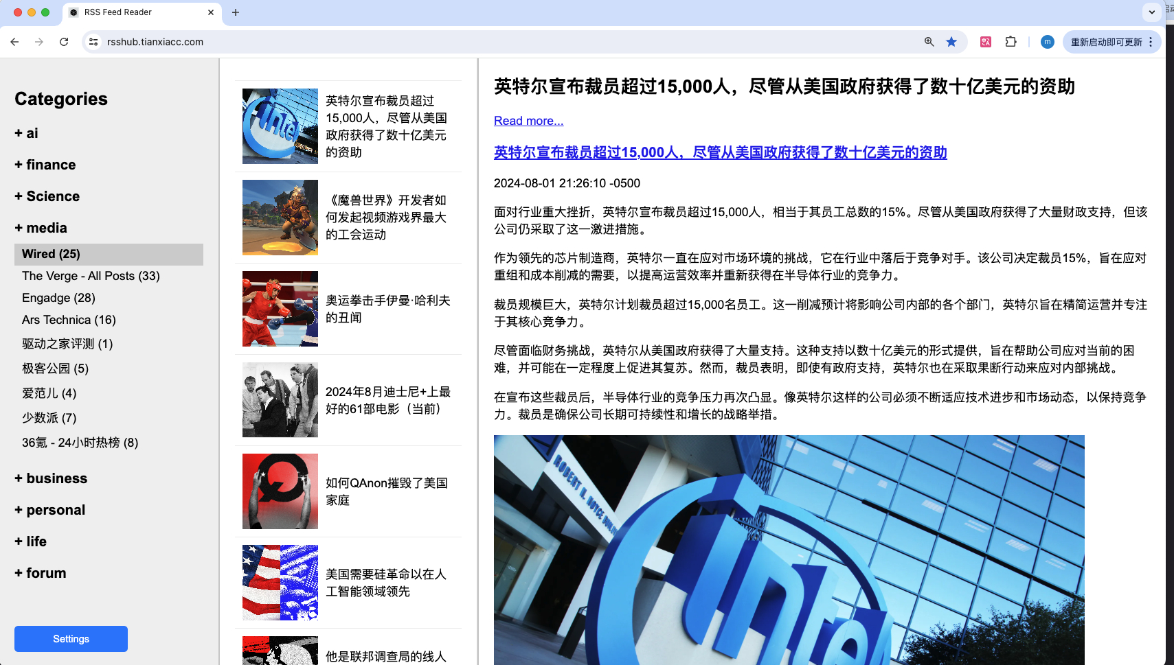This screenshot has width=1174, height=665.
Task: Open the Disney+ movies article thumbnail
Action: point(280,400)
